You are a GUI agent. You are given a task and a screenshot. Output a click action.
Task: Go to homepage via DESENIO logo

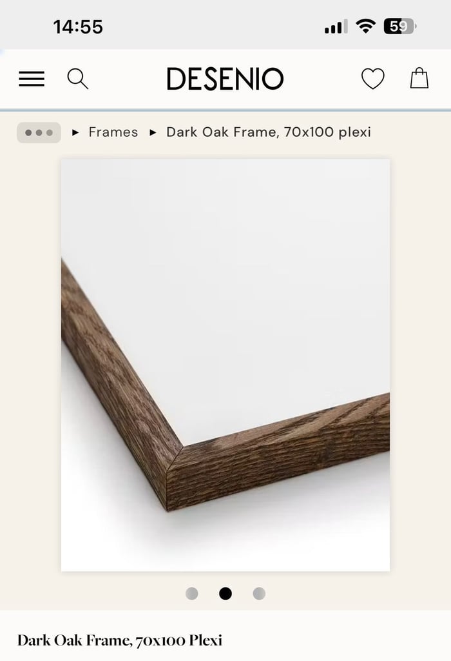point(225,79)
